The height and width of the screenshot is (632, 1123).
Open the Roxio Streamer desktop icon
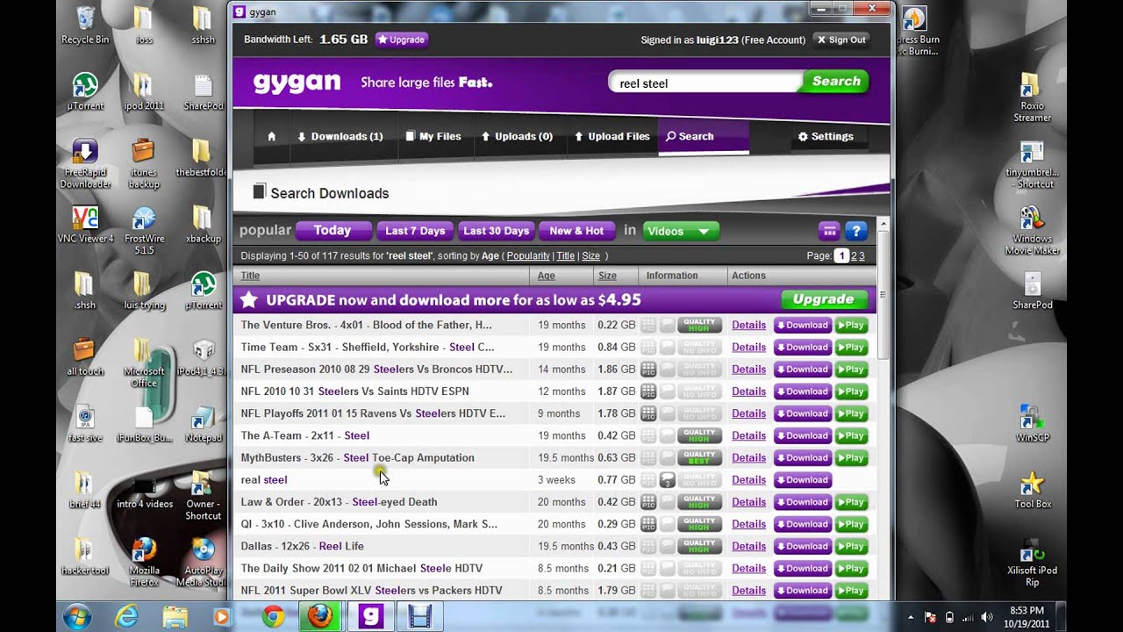click(1032, 97)
